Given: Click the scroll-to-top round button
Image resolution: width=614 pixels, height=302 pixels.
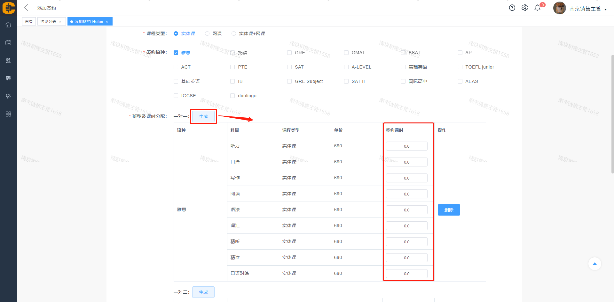Looking at the screenshot, I should [x=594, y=264].
